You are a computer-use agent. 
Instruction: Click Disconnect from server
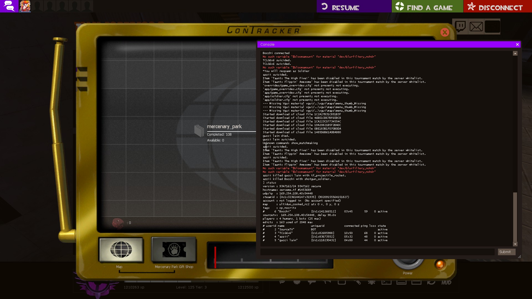tap(497, 6)
